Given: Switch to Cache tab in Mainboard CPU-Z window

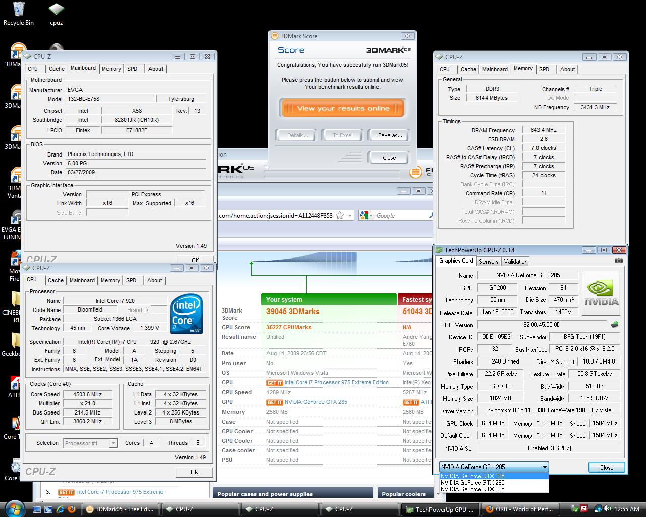Looking at the screenshot, I should (57, 69).
